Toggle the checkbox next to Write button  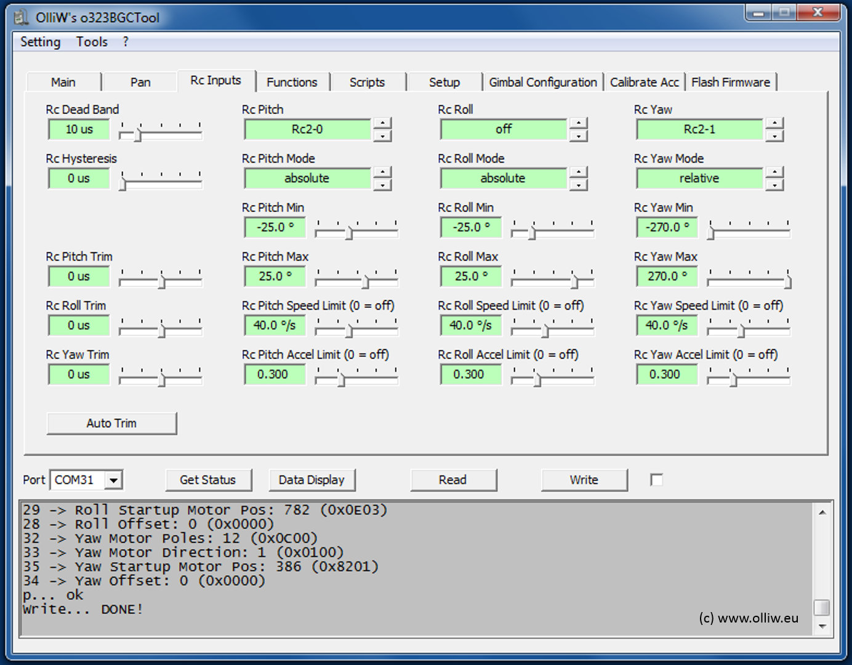click(656, 480)
